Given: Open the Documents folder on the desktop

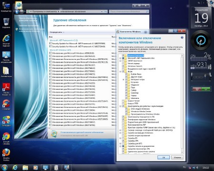Looking at the screenshot, I should [x=6, y=72].
